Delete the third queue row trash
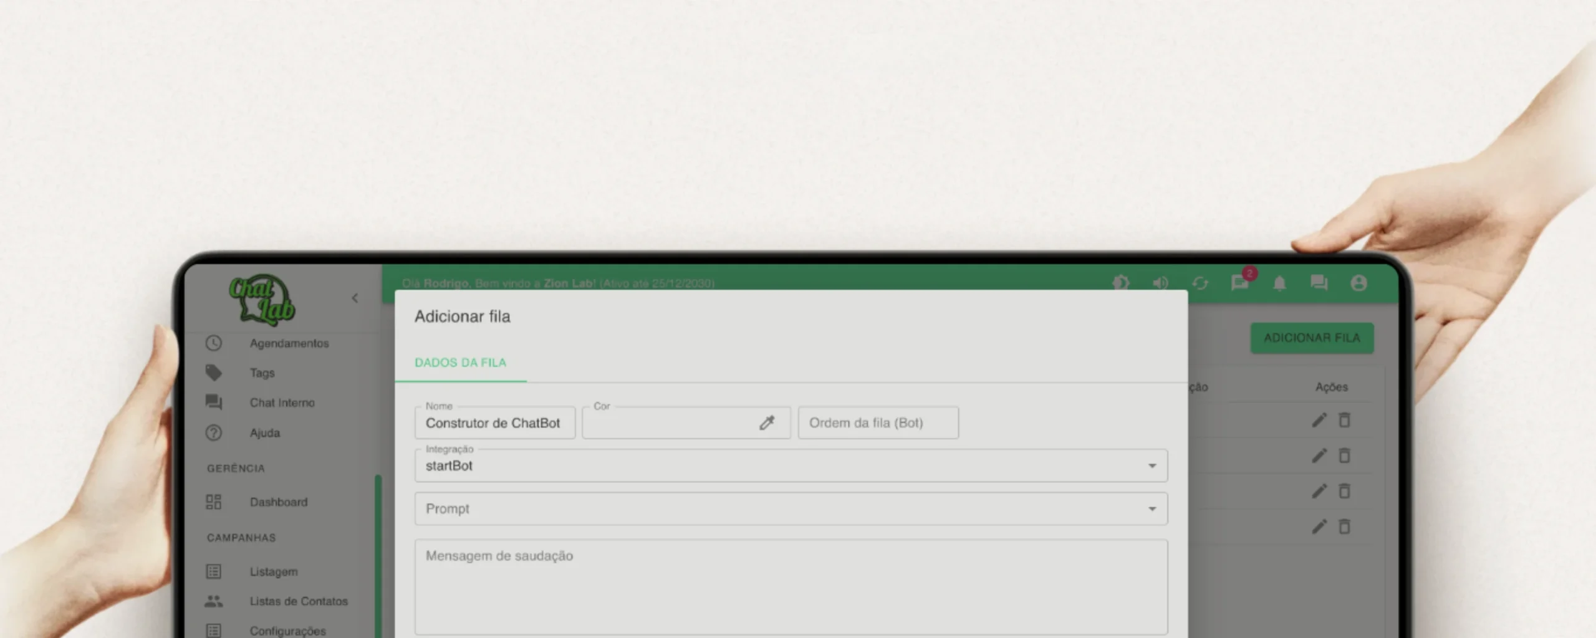 1344,492
